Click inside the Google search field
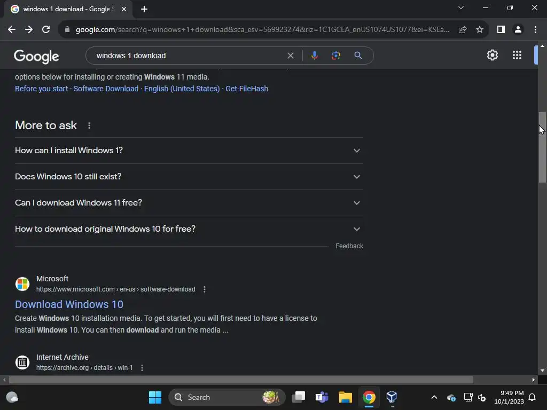 [189, 56]
